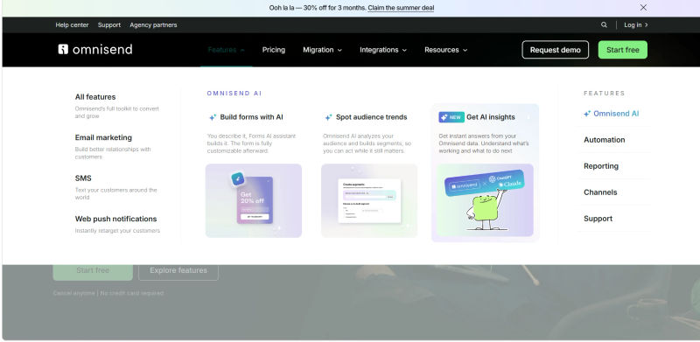Click the green mascot ChatGPT Claude thumbnail
Screen dimensions: 700x342
486,200
